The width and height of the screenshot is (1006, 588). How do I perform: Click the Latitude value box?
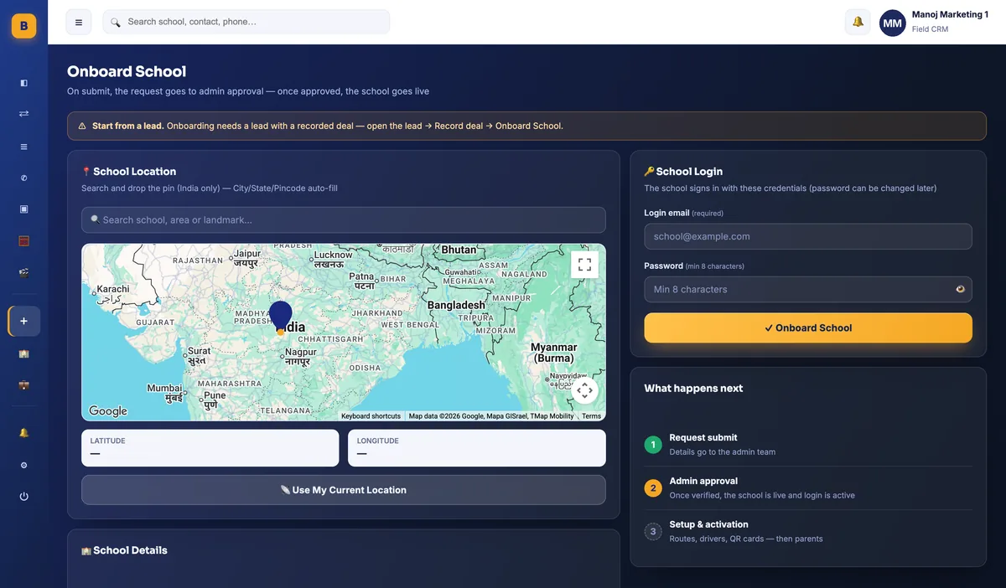[210, 448]
